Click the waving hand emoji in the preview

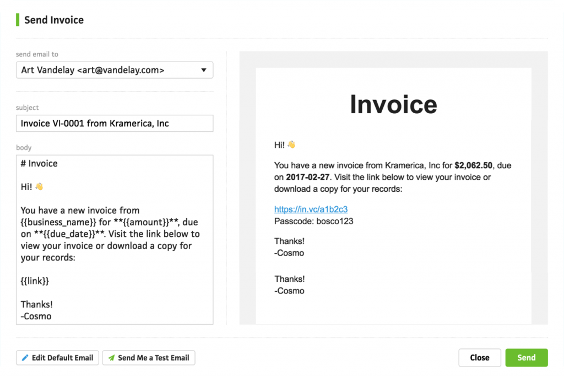(291, 145)
